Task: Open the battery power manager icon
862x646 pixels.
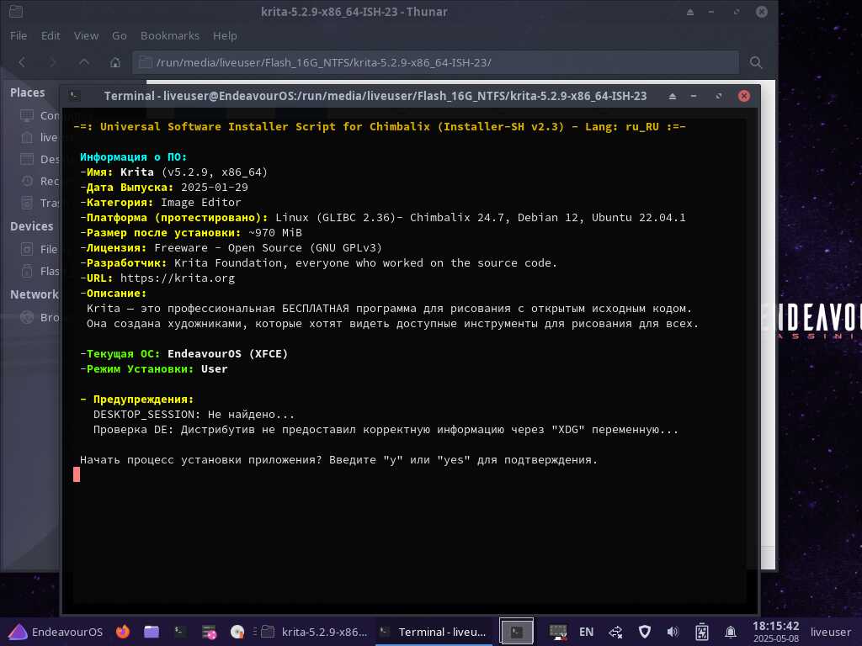Action: pyautogui.click(x=702, y=633)
